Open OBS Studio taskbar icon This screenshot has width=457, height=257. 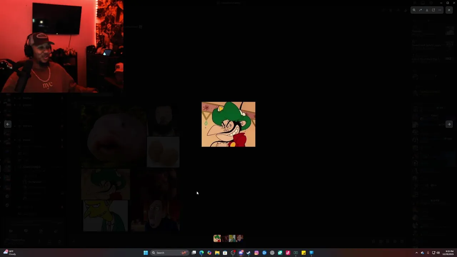click(233, 253)
